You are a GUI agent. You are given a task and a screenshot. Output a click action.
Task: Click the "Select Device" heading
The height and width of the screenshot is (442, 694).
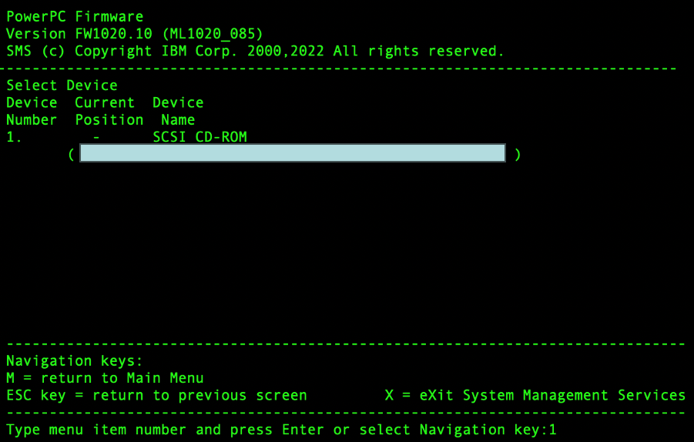coord(62,85)
